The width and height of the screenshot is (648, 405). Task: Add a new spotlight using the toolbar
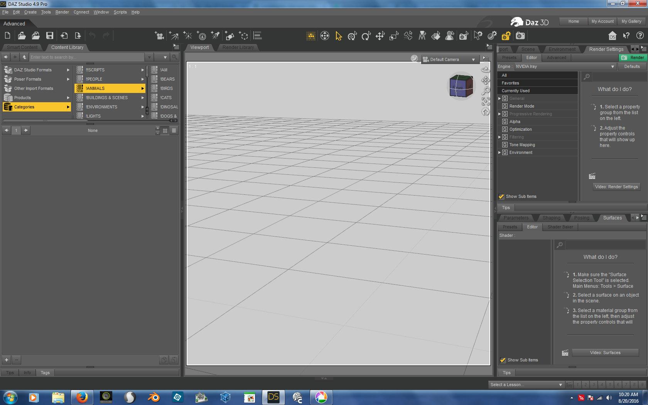point(215,36)
